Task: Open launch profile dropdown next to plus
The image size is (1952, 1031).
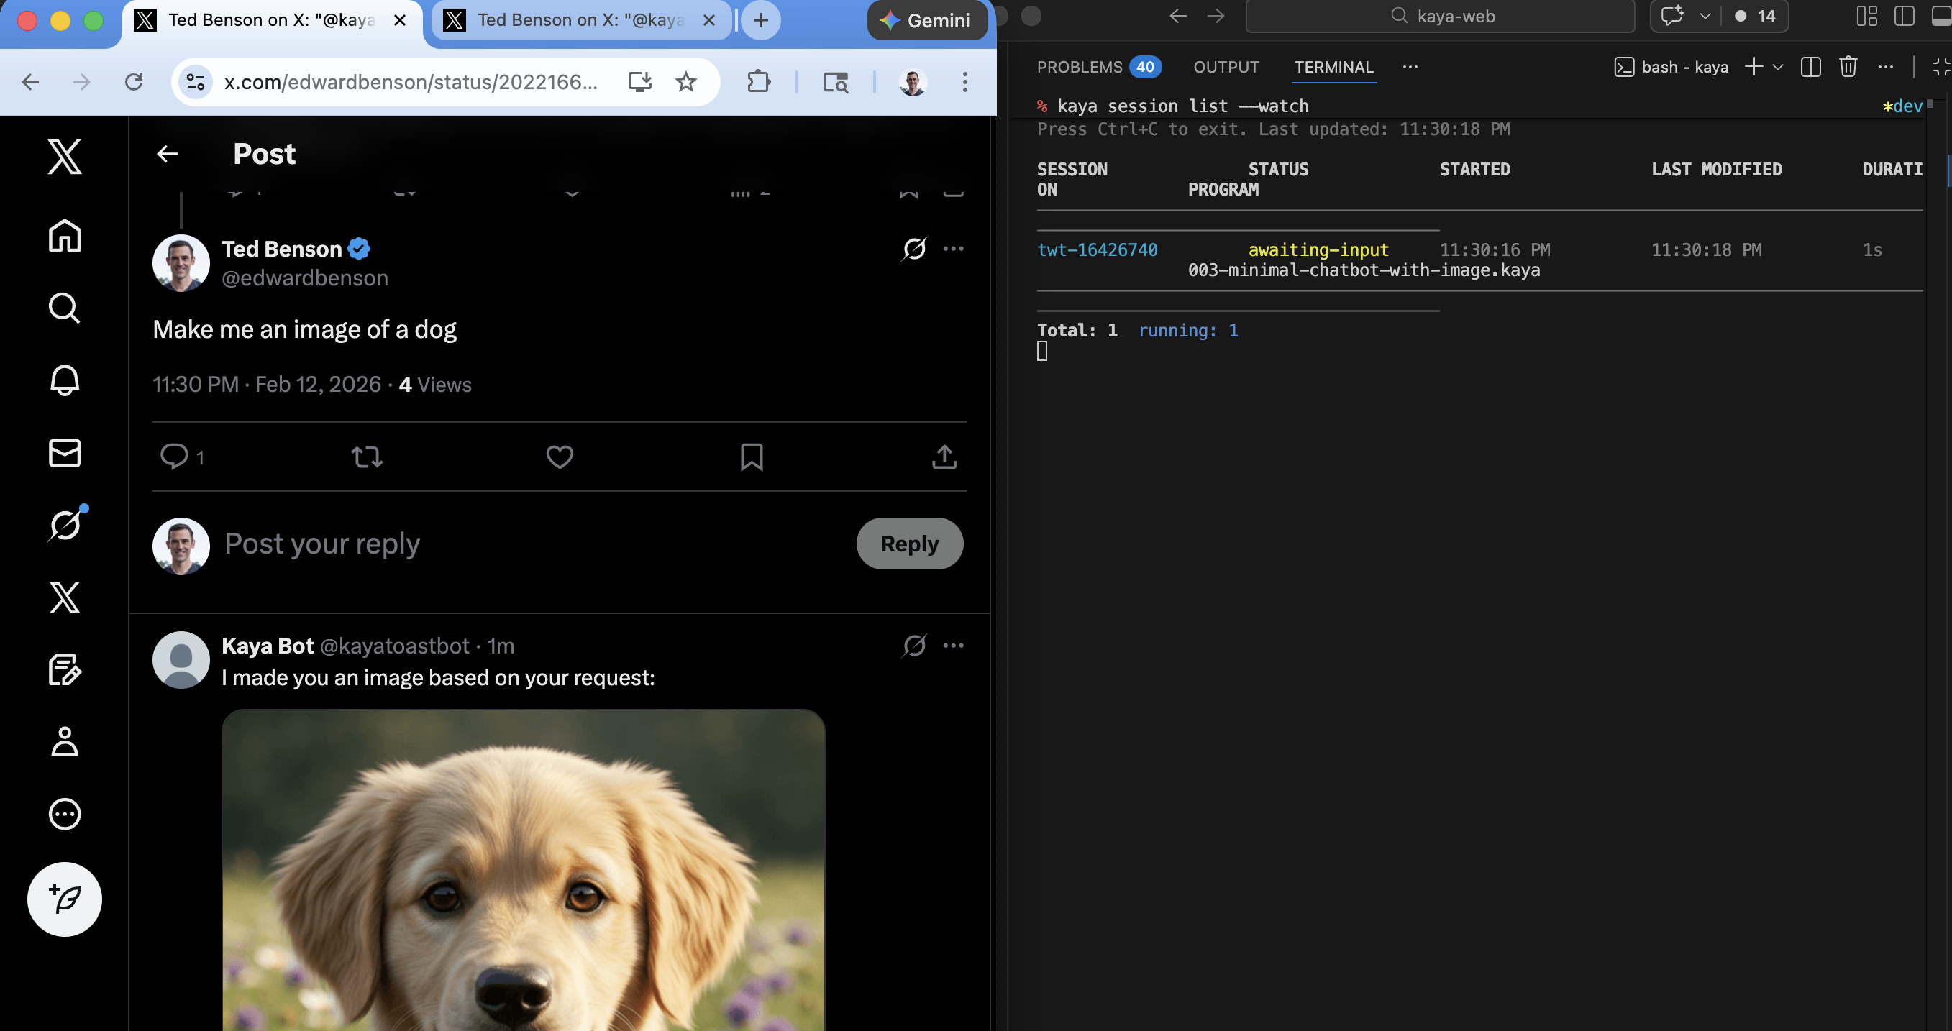Action: [x=1778, y=67]
